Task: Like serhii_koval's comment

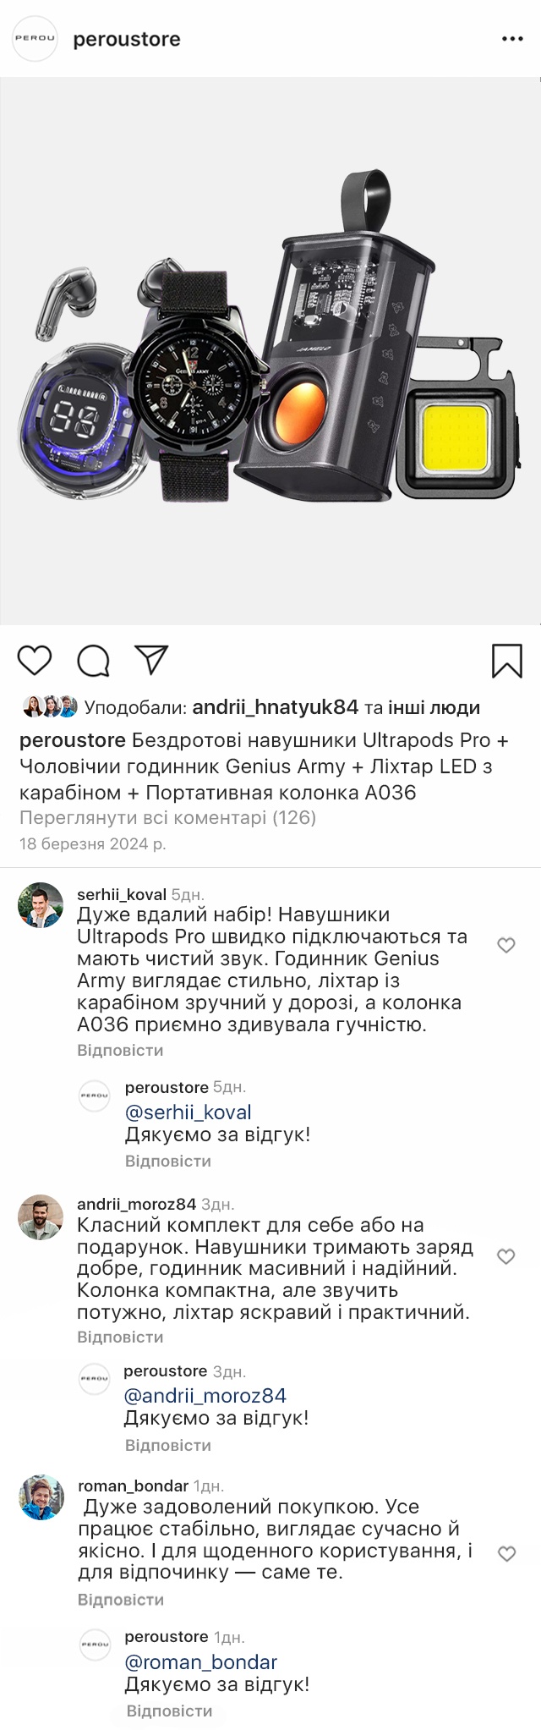Action: 505,945
